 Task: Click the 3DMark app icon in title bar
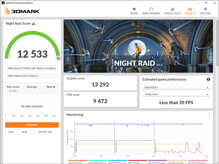(3, 3)
